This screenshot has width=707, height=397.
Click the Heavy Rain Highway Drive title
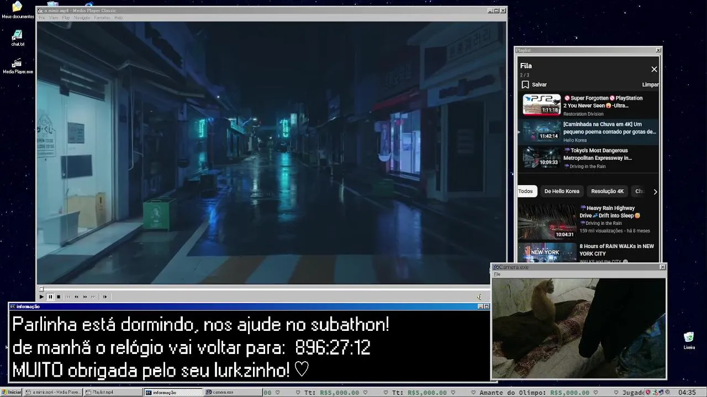[610, 212]
